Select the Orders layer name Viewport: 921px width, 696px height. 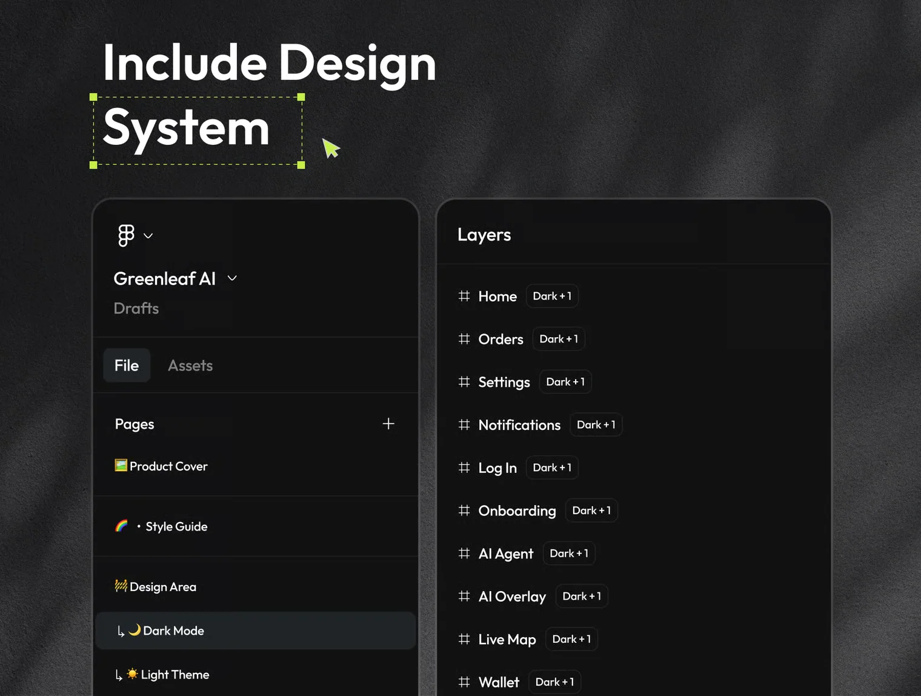point(500,340)
